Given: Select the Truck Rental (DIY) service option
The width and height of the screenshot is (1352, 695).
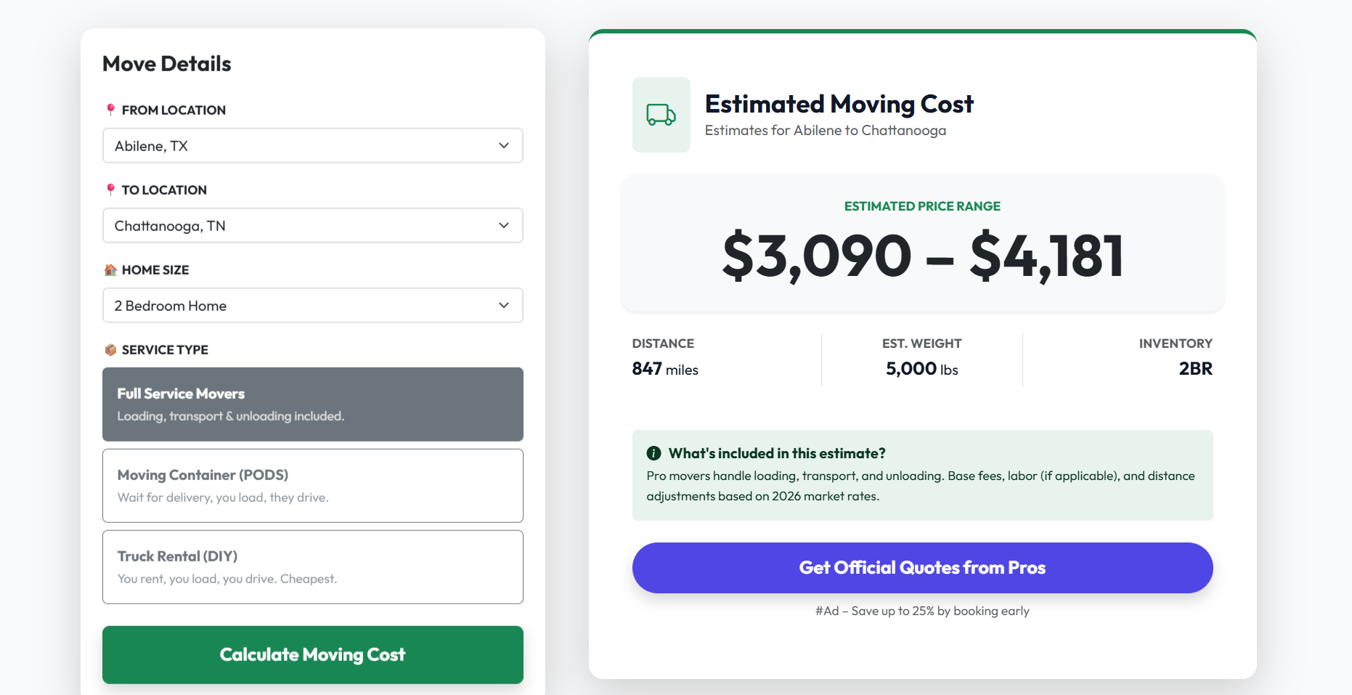Looking at the screenshot, I should [x=312, y=566].
